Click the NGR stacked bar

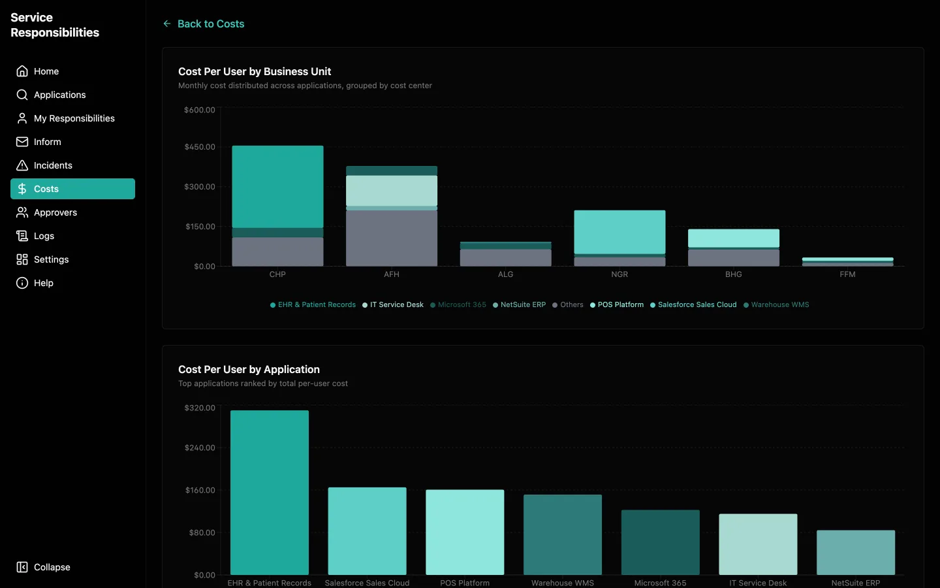(x=619, y=238)
